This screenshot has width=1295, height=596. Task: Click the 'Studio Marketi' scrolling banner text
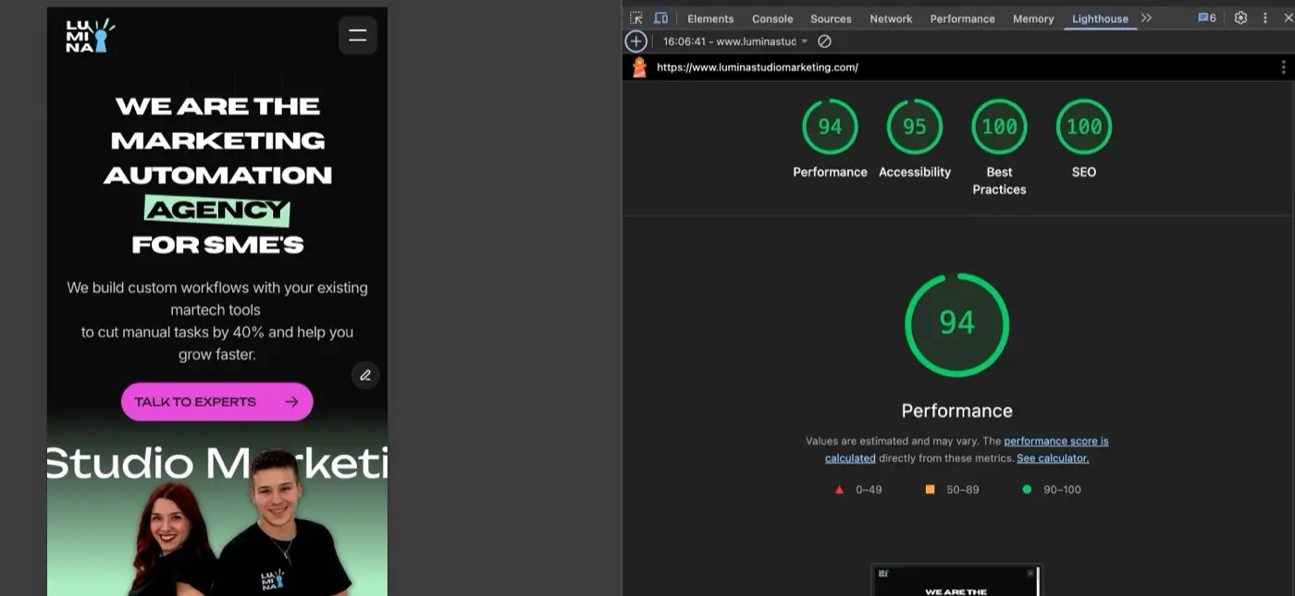point(217,463)
